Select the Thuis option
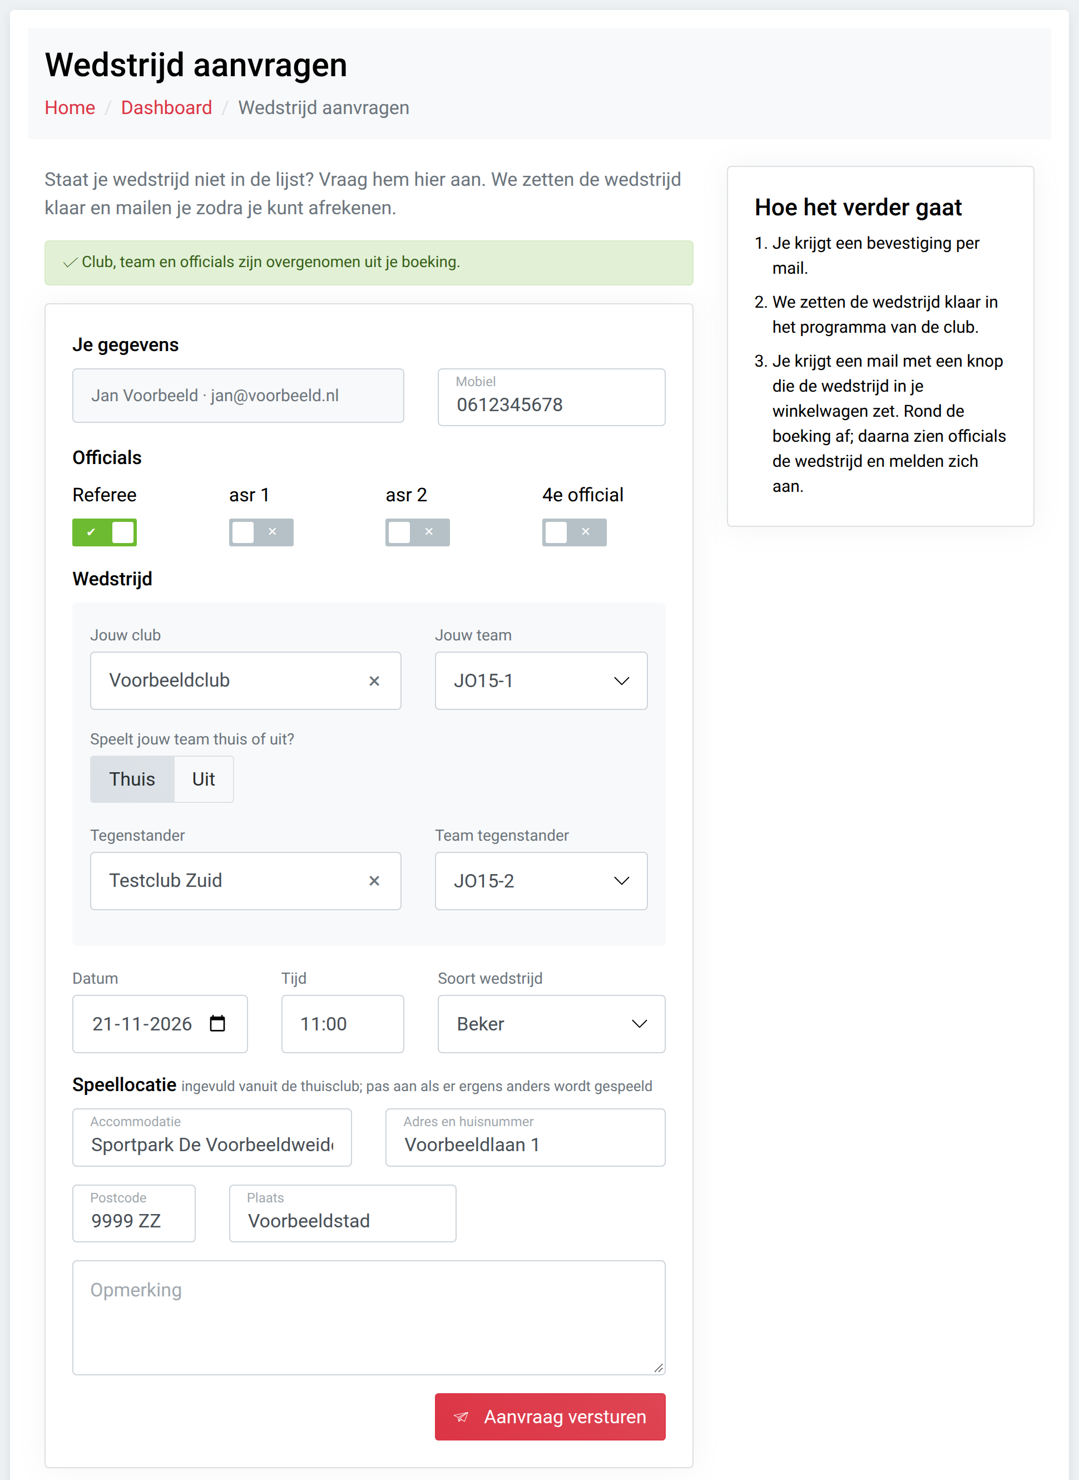The height and width of the screenshot is (1480, 1079). [x=132, y=779]
